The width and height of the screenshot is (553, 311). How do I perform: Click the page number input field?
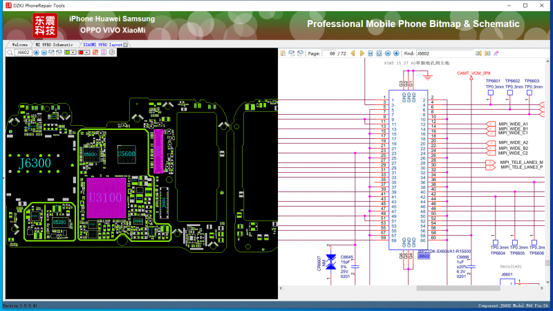(330, 53)
